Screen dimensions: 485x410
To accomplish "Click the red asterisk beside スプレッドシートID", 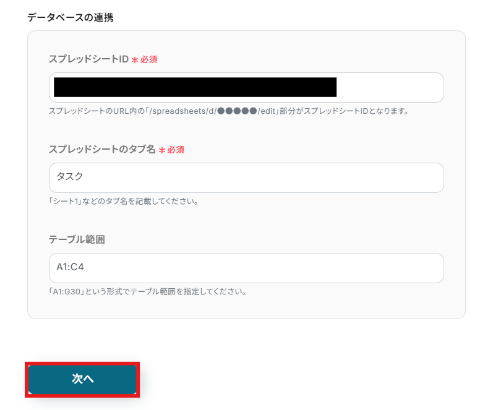I will 134,60.
